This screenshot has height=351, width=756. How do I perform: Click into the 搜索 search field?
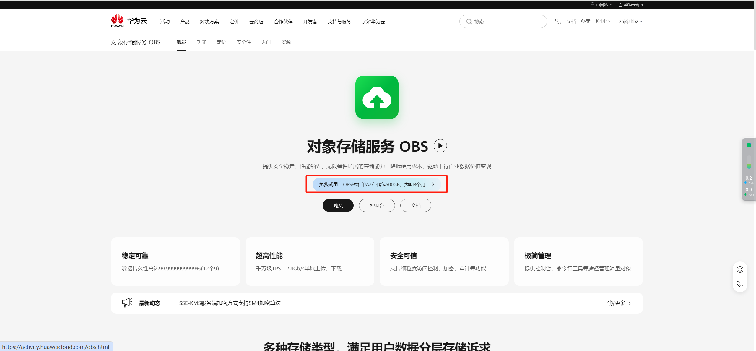[x=508, y=22]
